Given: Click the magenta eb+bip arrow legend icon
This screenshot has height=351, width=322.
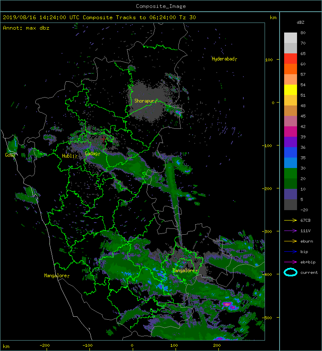Looking at the screenshot, I should tap(290, 262).
